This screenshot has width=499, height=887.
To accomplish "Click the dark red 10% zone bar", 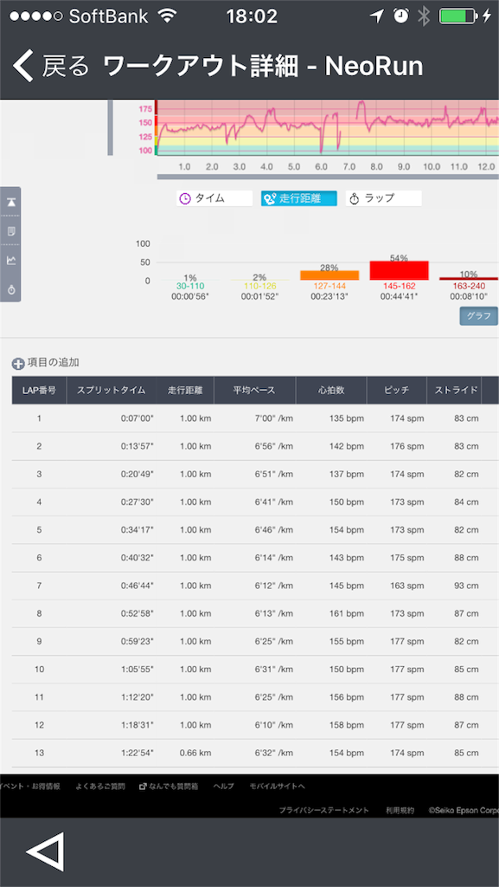I will point(469,278).
